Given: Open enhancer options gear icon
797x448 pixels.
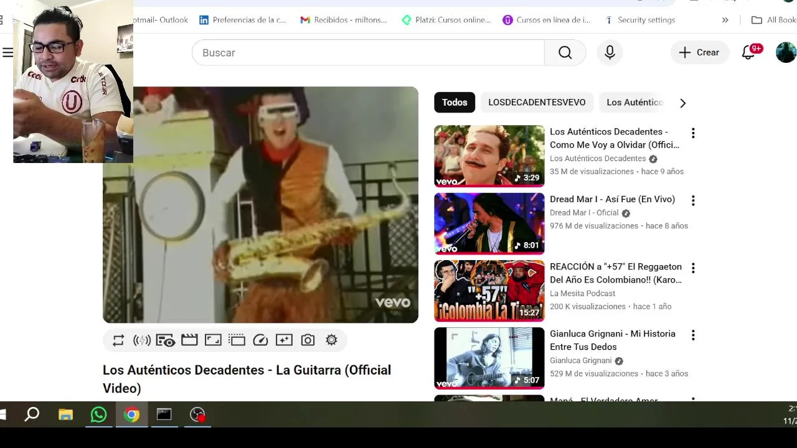Looking at the screenshot, I should pyautogui.click(x=331, y=340).
